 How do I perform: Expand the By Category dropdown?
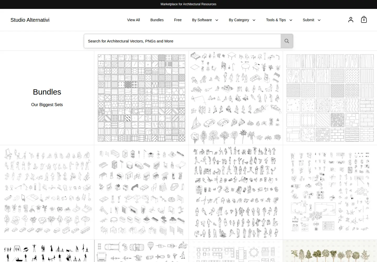pyautogui.click(x=242, y=20)
